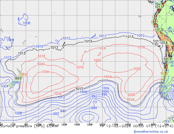Click the red 1016 label over New Zealand

[23, 74]
